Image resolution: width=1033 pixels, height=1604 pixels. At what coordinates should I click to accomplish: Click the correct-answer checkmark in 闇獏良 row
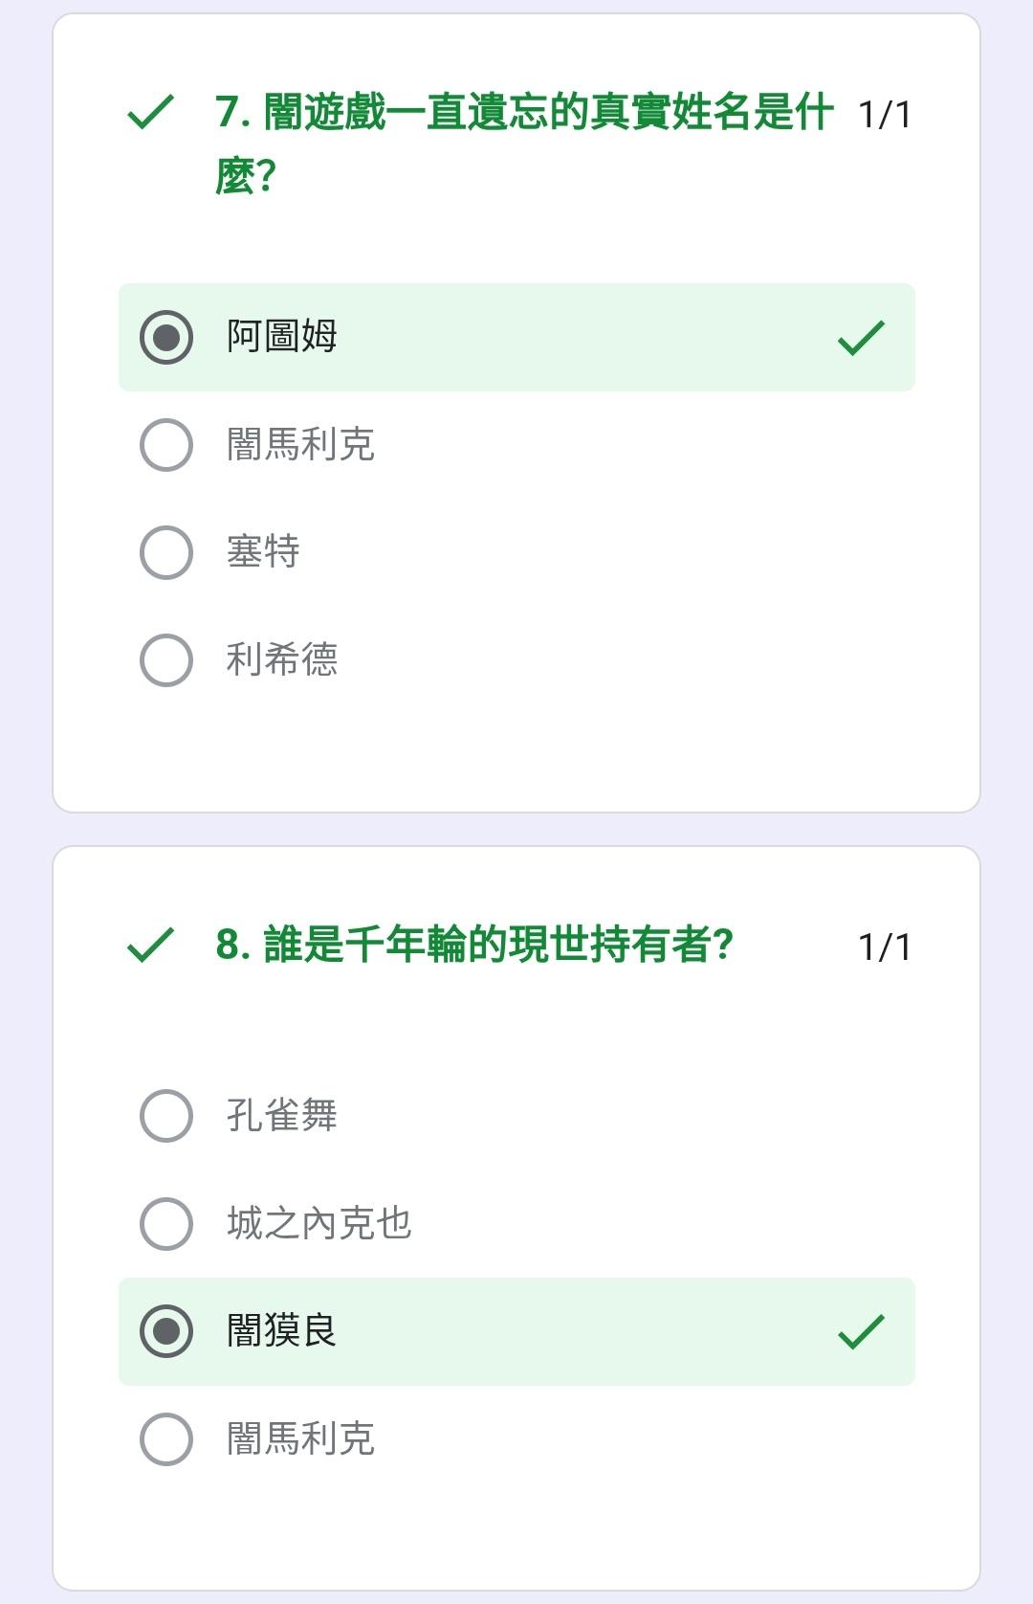click(861, 1331)
